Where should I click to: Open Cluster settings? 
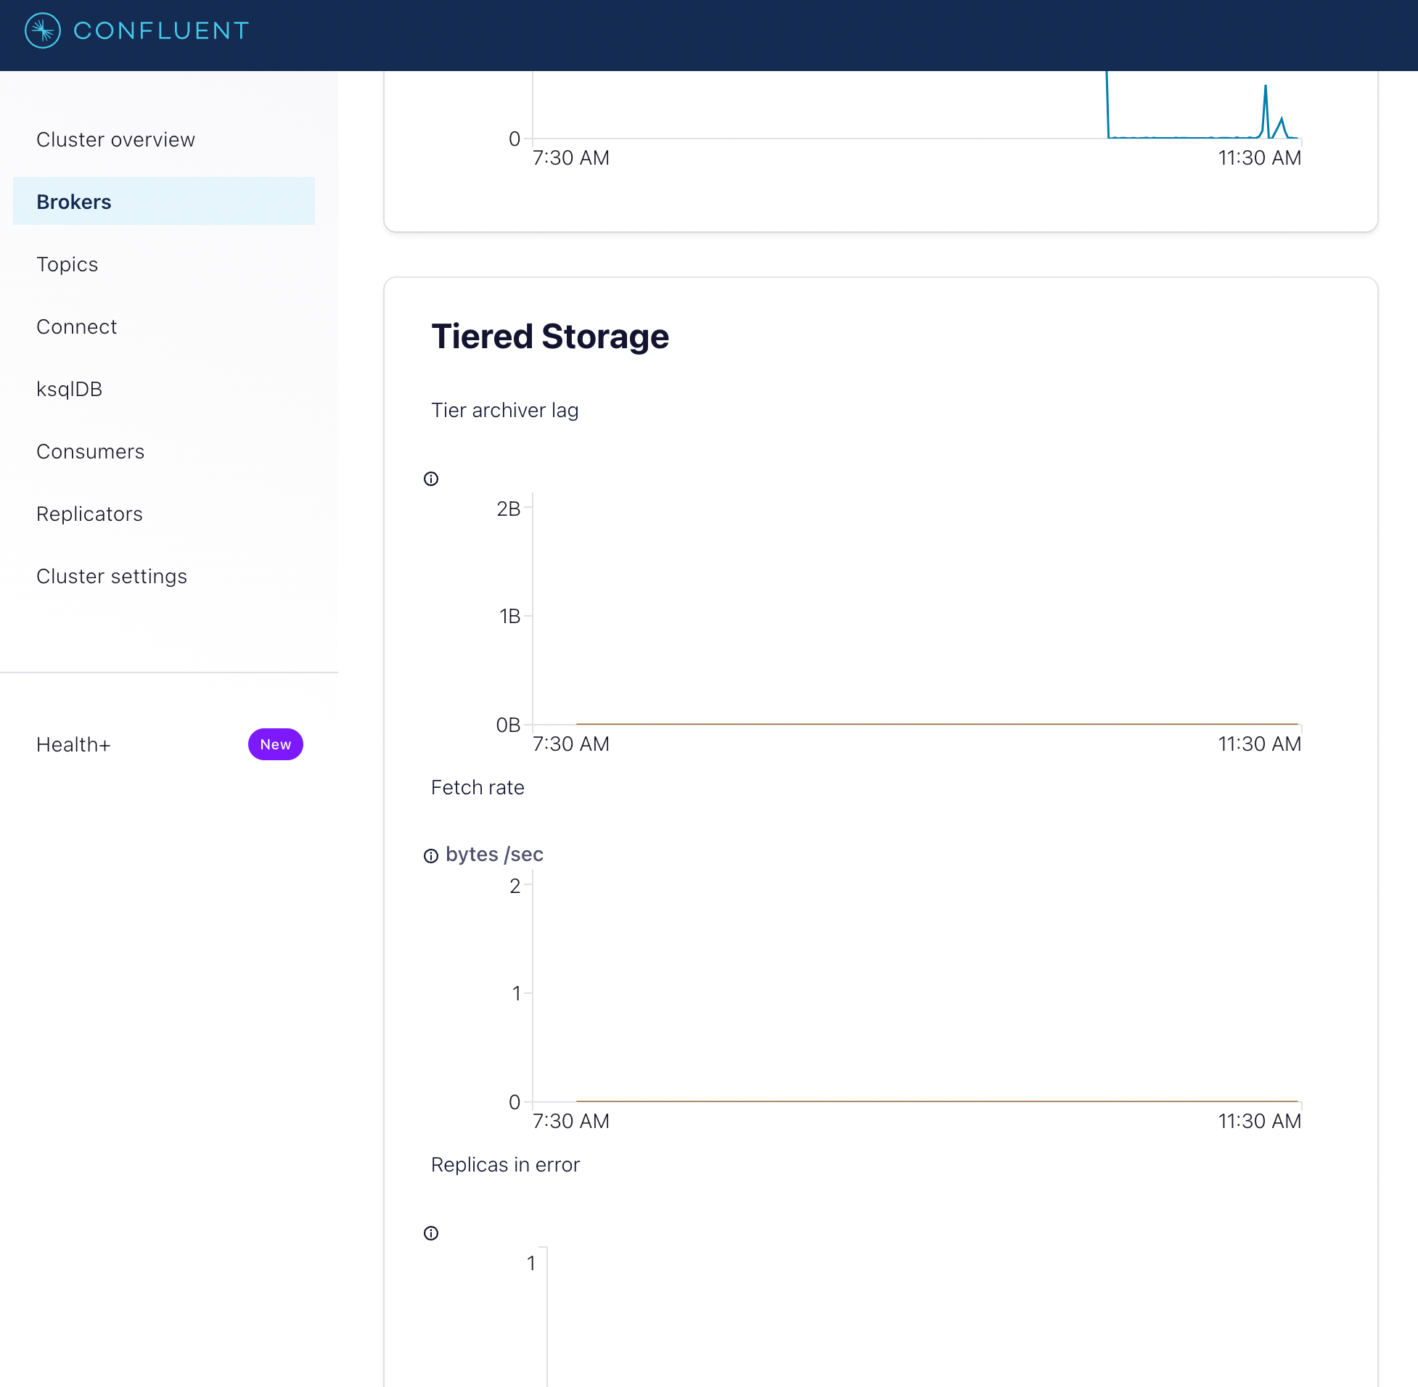tap(112, 576)
